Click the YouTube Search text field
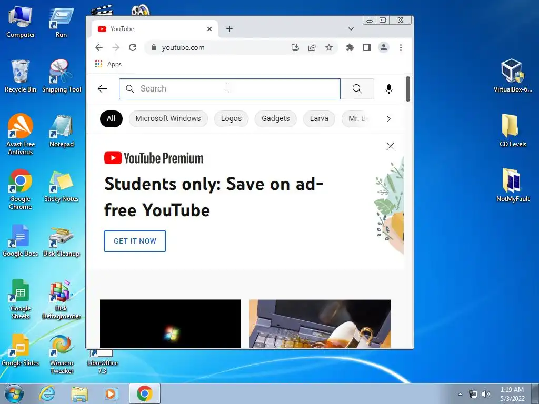Image resolution: width=539 pixels, height=404 pixels. pyautogui.click(x=229, y=89)
